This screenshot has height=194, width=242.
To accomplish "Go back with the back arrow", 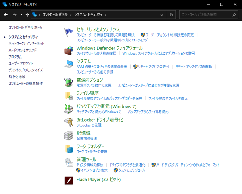I will (x=6, y=15).
